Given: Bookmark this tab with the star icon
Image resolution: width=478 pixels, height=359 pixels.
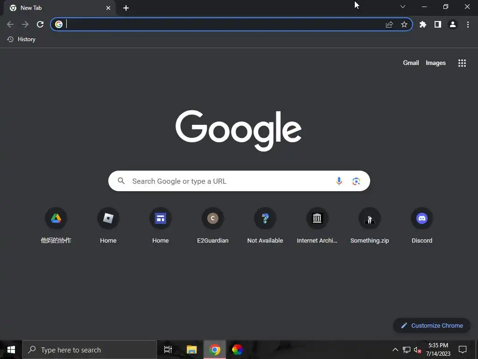Looking at the screenshot, I should [404, 24].
